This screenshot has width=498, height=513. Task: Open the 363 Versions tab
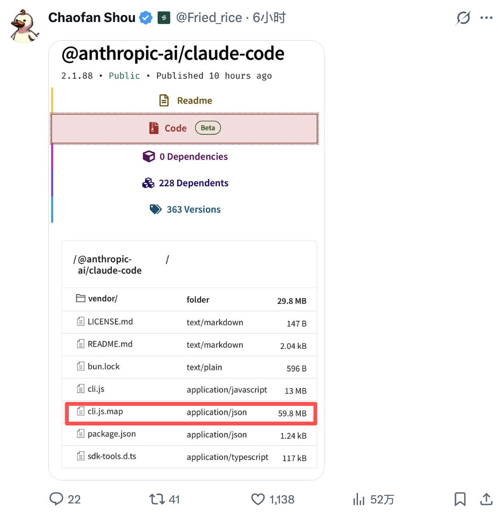click(x=185, y=210)
